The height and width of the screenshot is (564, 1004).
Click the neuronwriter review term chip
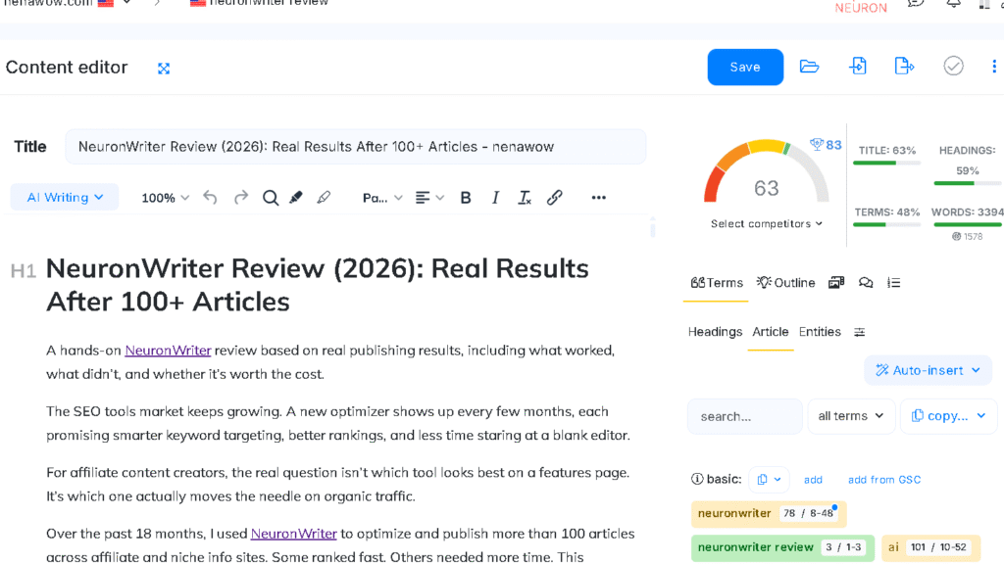[782, 547]
